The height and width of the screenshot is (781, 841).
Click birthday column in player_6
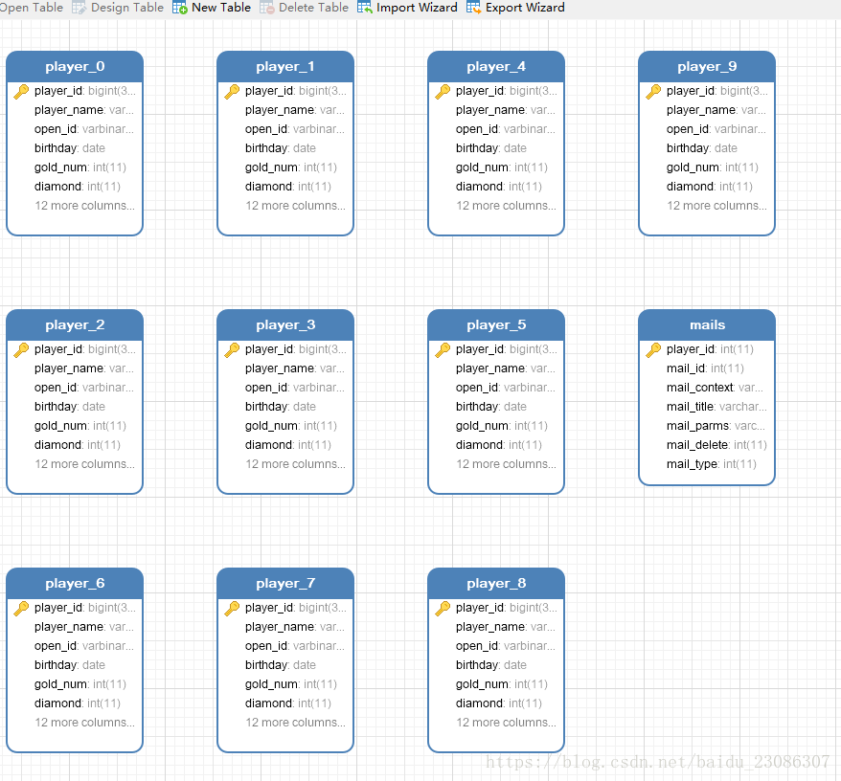70,665
